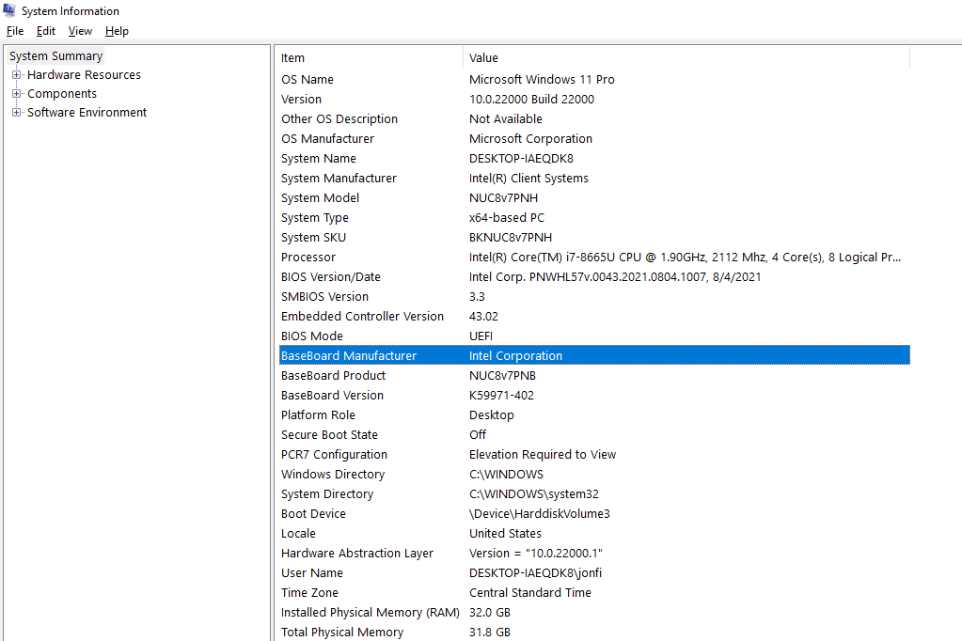Click the value Microsoft Windows 11 Pro

click(x=542, y=80)
